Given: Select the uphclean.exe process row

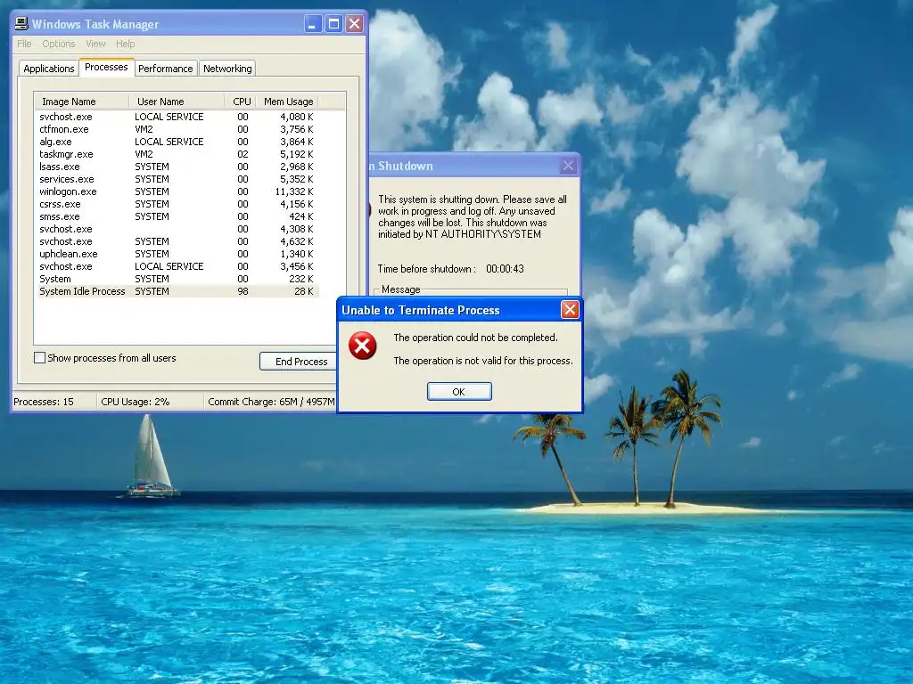Looking at the screenshot, I should pos(177,254).
